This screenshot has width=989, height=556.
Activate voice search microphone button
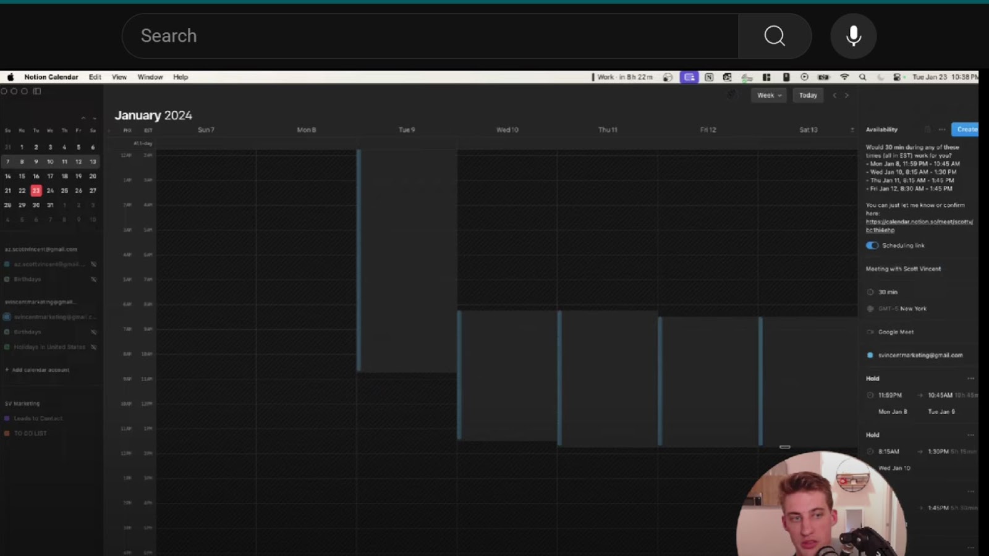point(854,36)
